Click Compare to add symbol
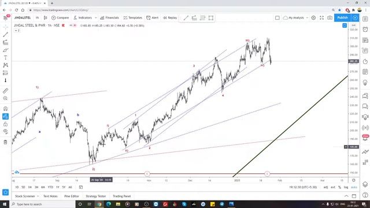Screen dimensions: 370x208 [x=60, y=18]
